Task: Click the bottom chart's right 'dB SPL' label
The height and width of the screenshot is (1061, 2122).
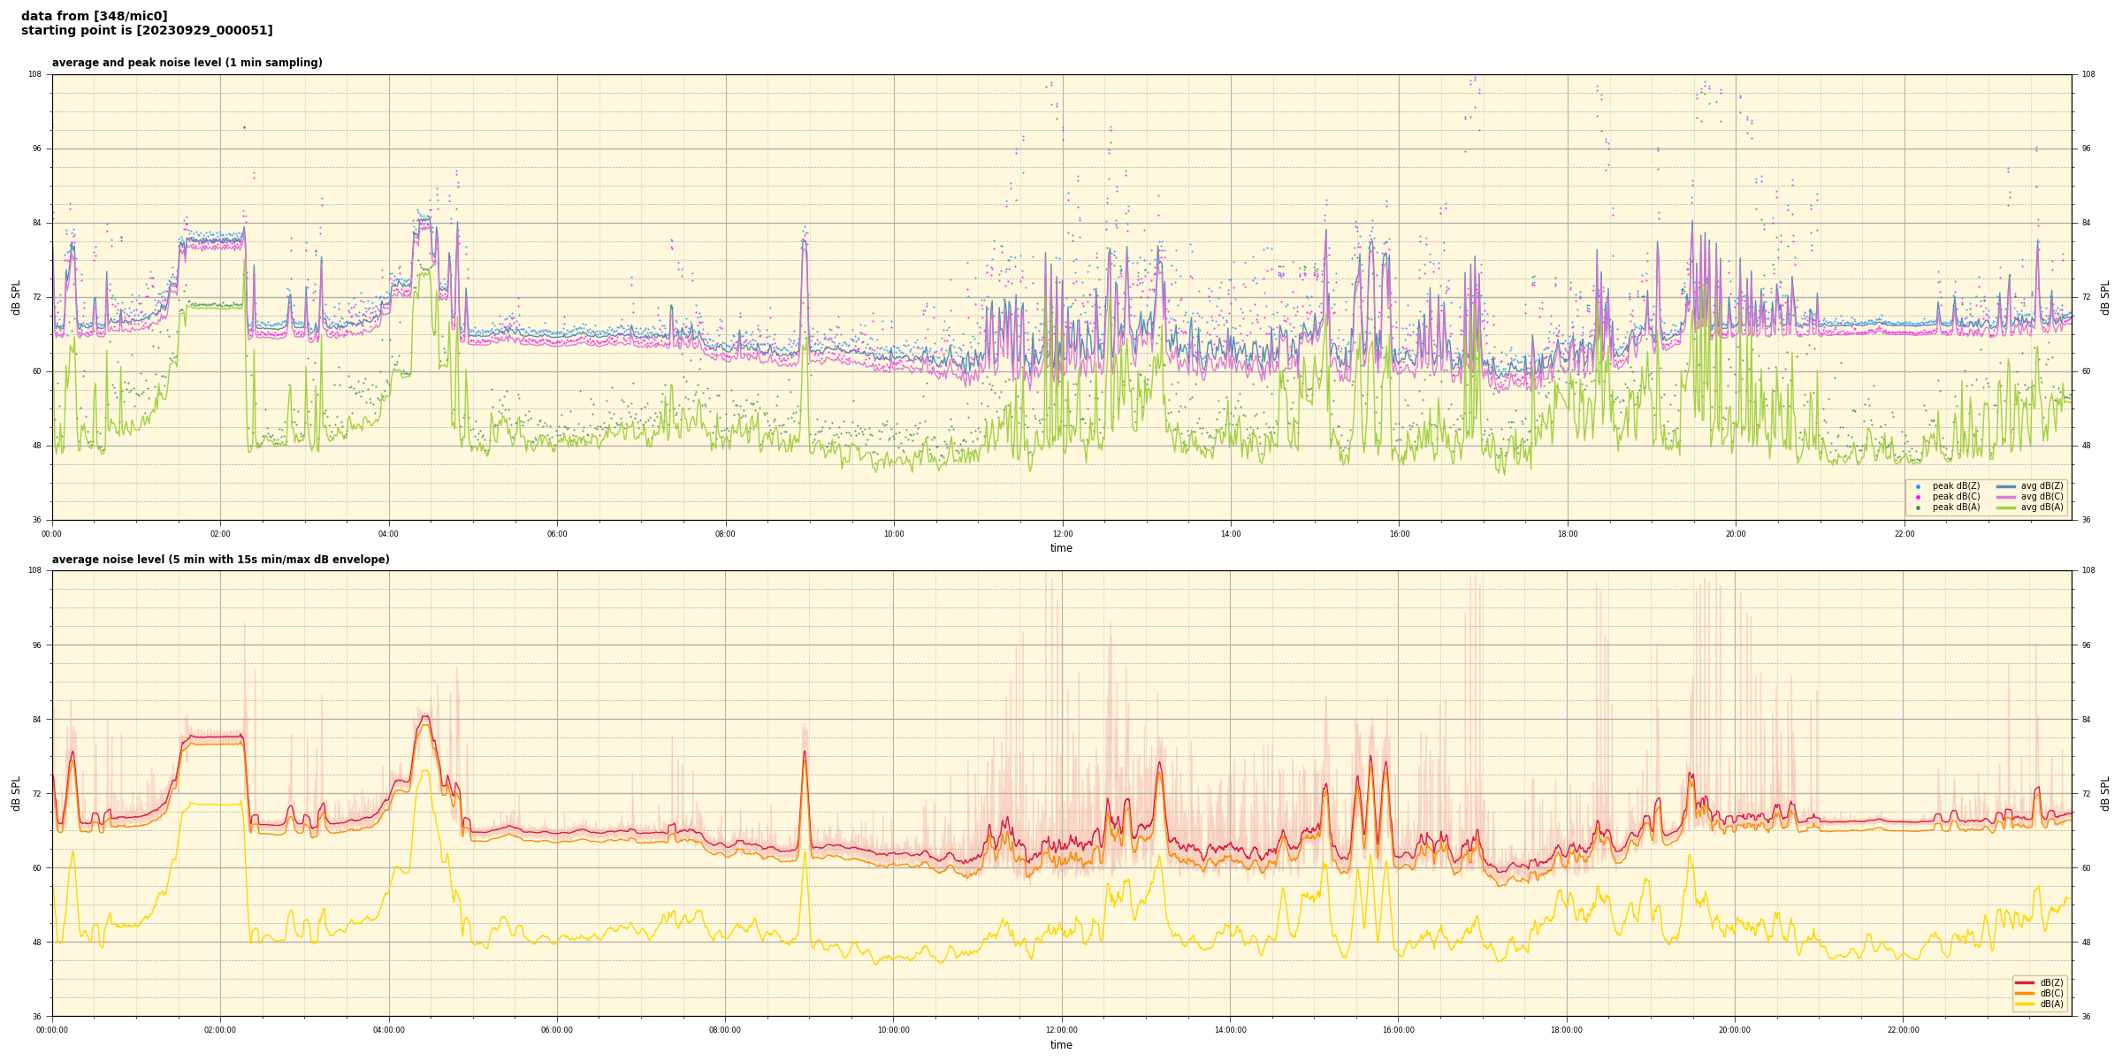Action: click(2105, 793)
